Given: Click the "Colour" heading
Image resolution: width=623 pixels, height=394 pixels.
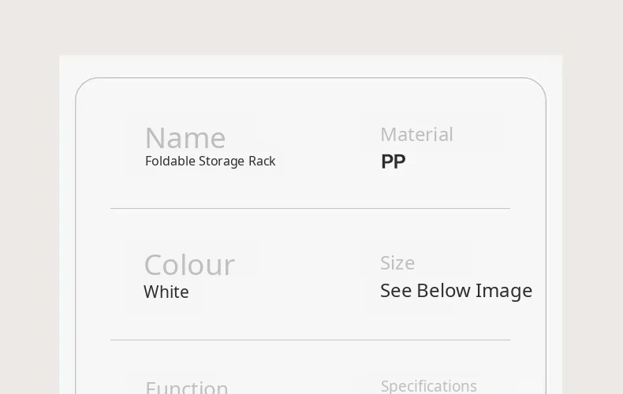Looking at the screenshot, I should tap(189, 265).
